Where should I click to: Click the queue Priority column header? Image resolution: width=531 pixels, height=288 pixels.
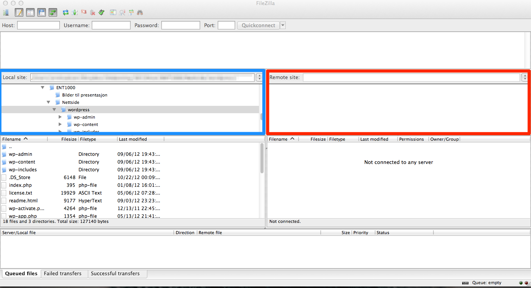(363, 233)
